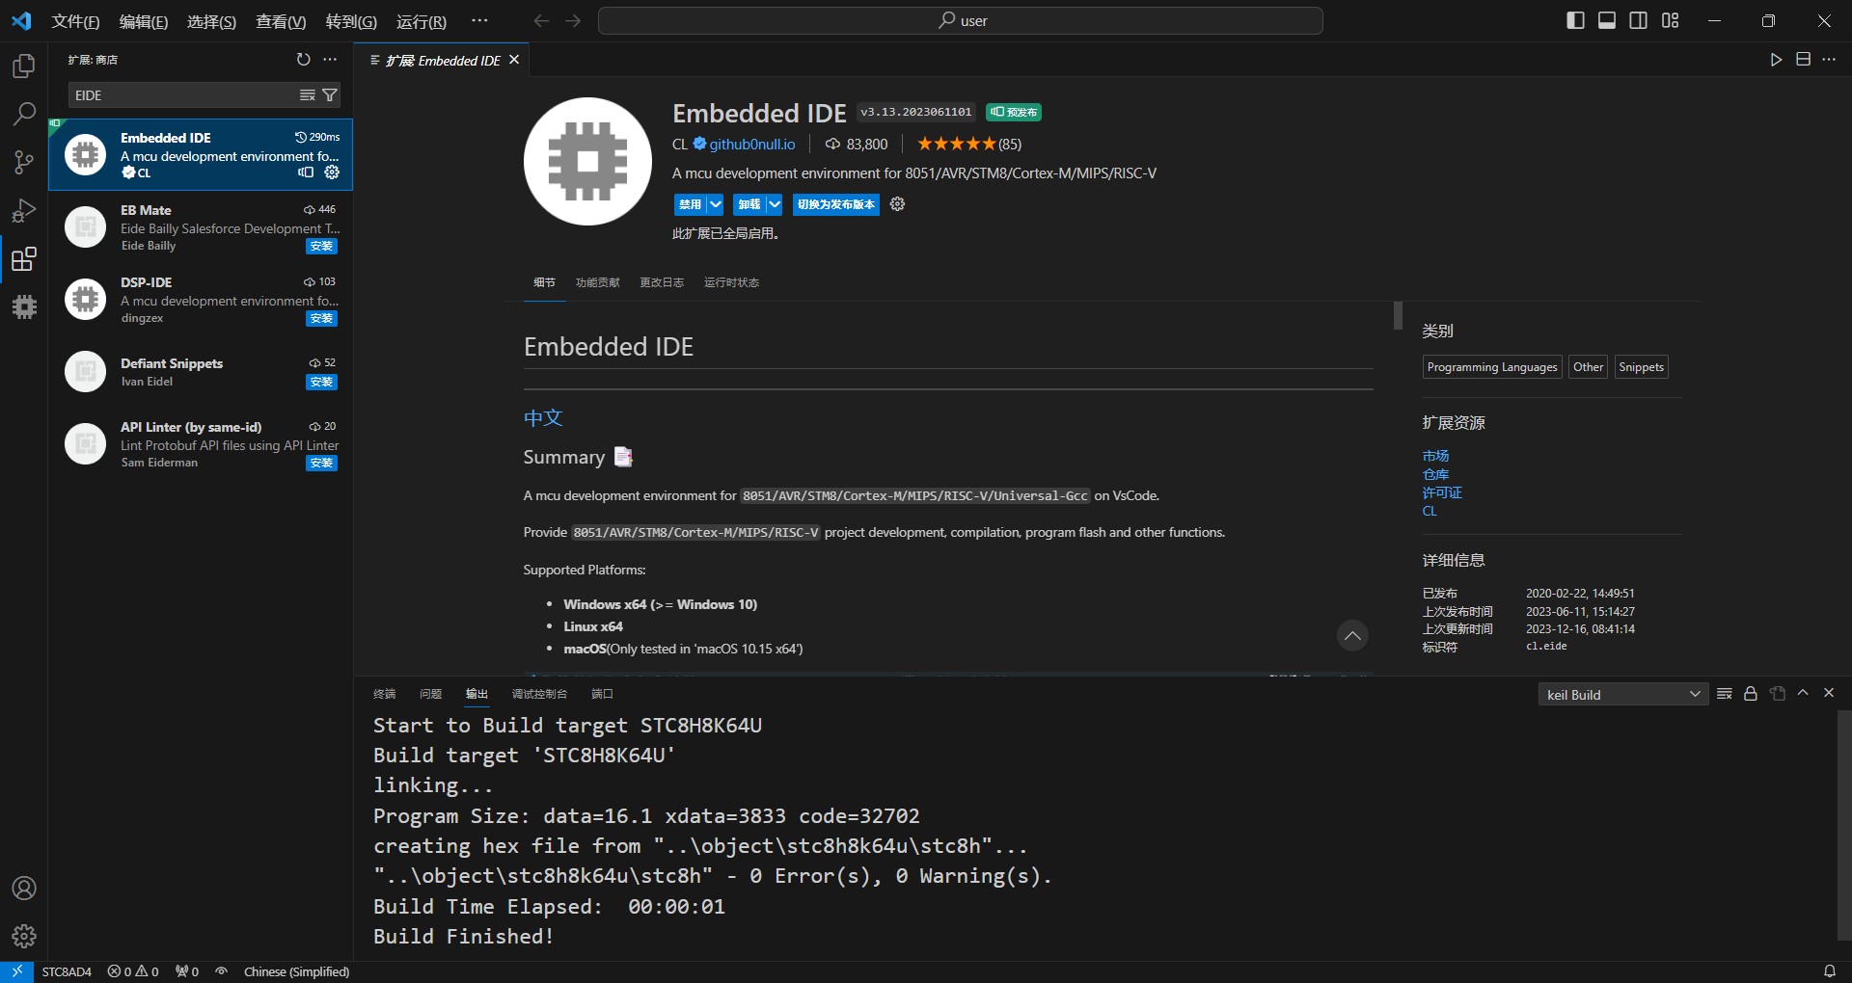Click the notification bell in status bar
The width and height of the screenshot is (1852, 983).
pos(1829,971)
